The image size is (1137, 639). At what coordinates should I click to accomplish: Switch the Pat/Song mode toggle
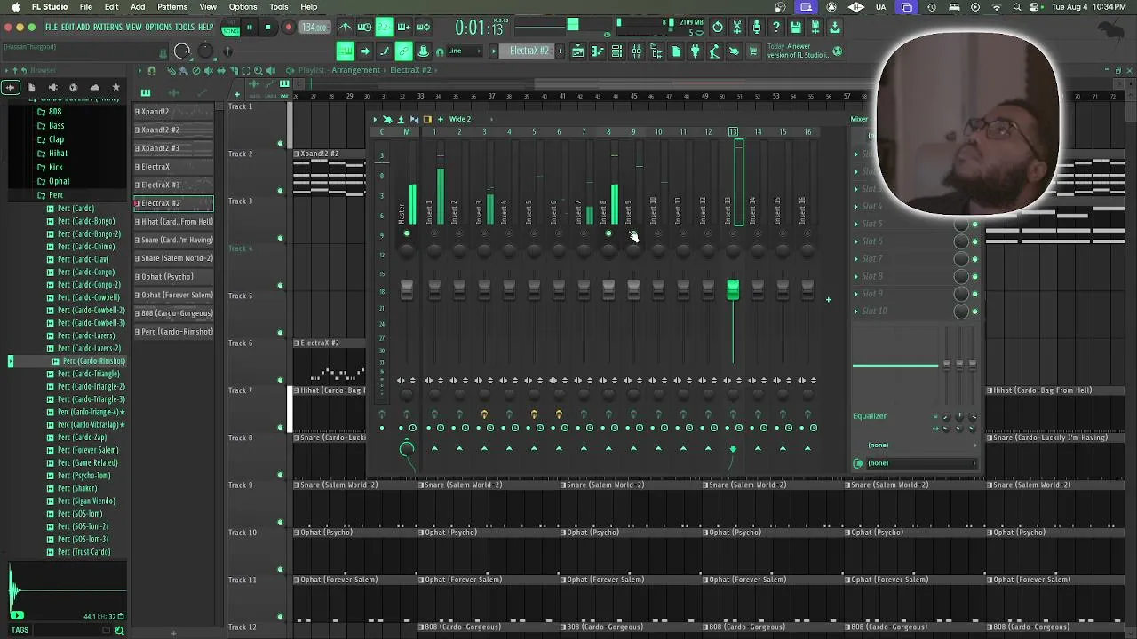(231, 28)
